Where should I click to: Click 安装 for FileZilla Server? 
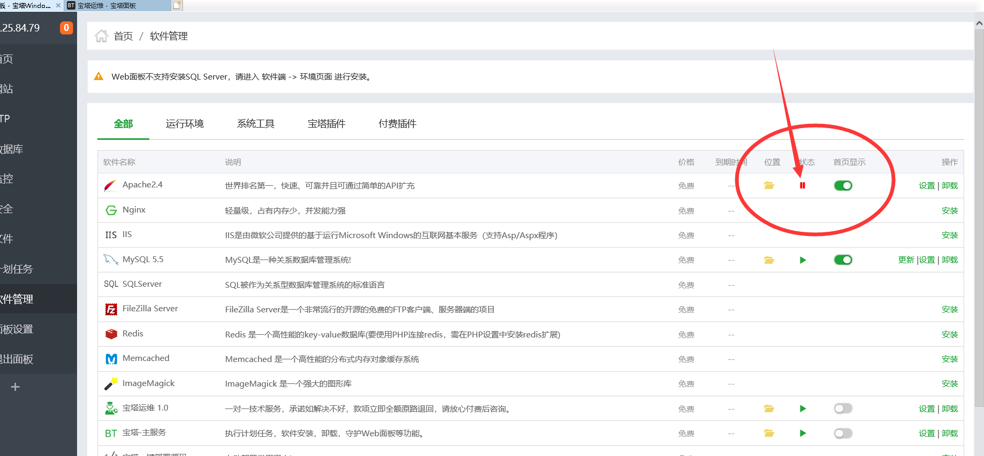pyautogui.click(x=950, y=309)
